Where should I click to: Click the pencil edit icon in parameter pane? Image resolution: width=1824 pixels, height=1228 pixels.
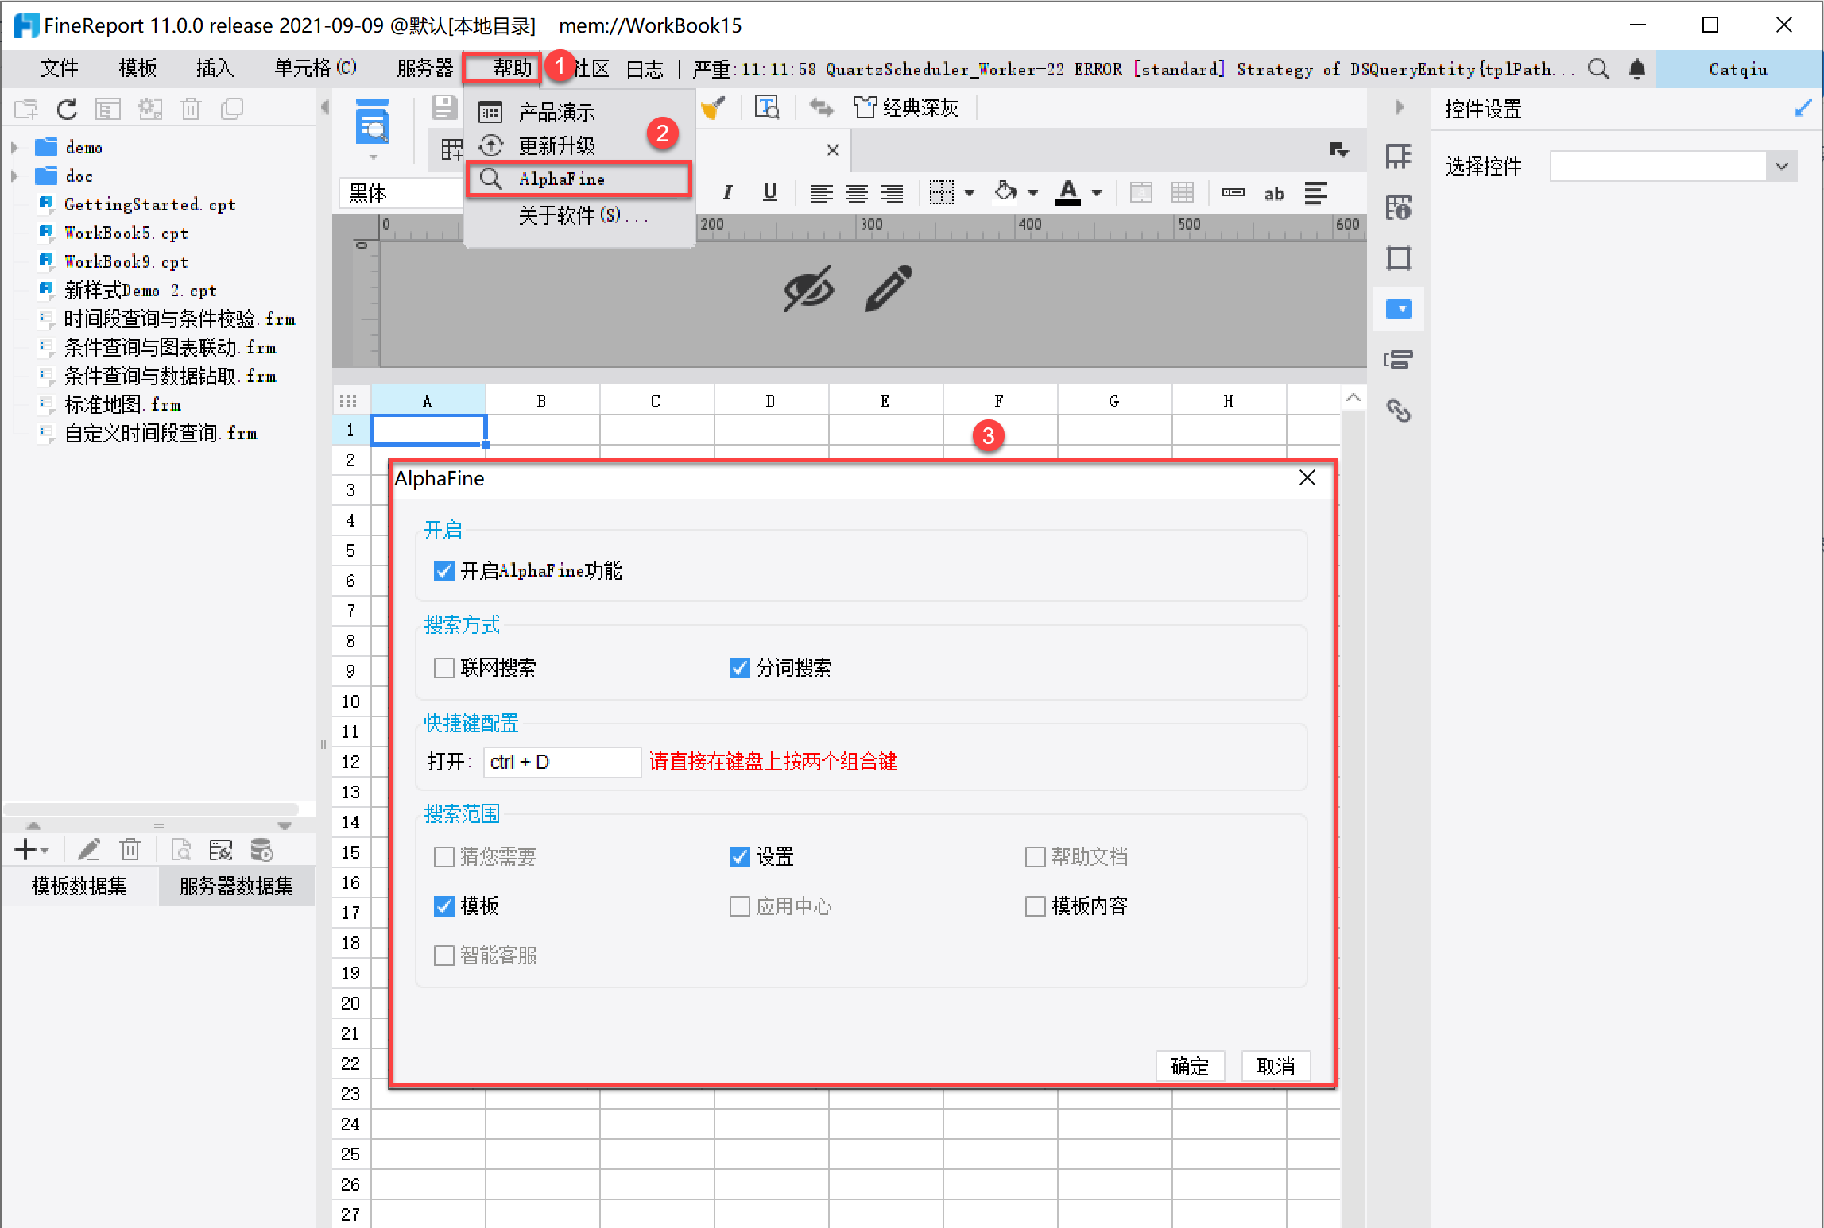click(889, 288)
